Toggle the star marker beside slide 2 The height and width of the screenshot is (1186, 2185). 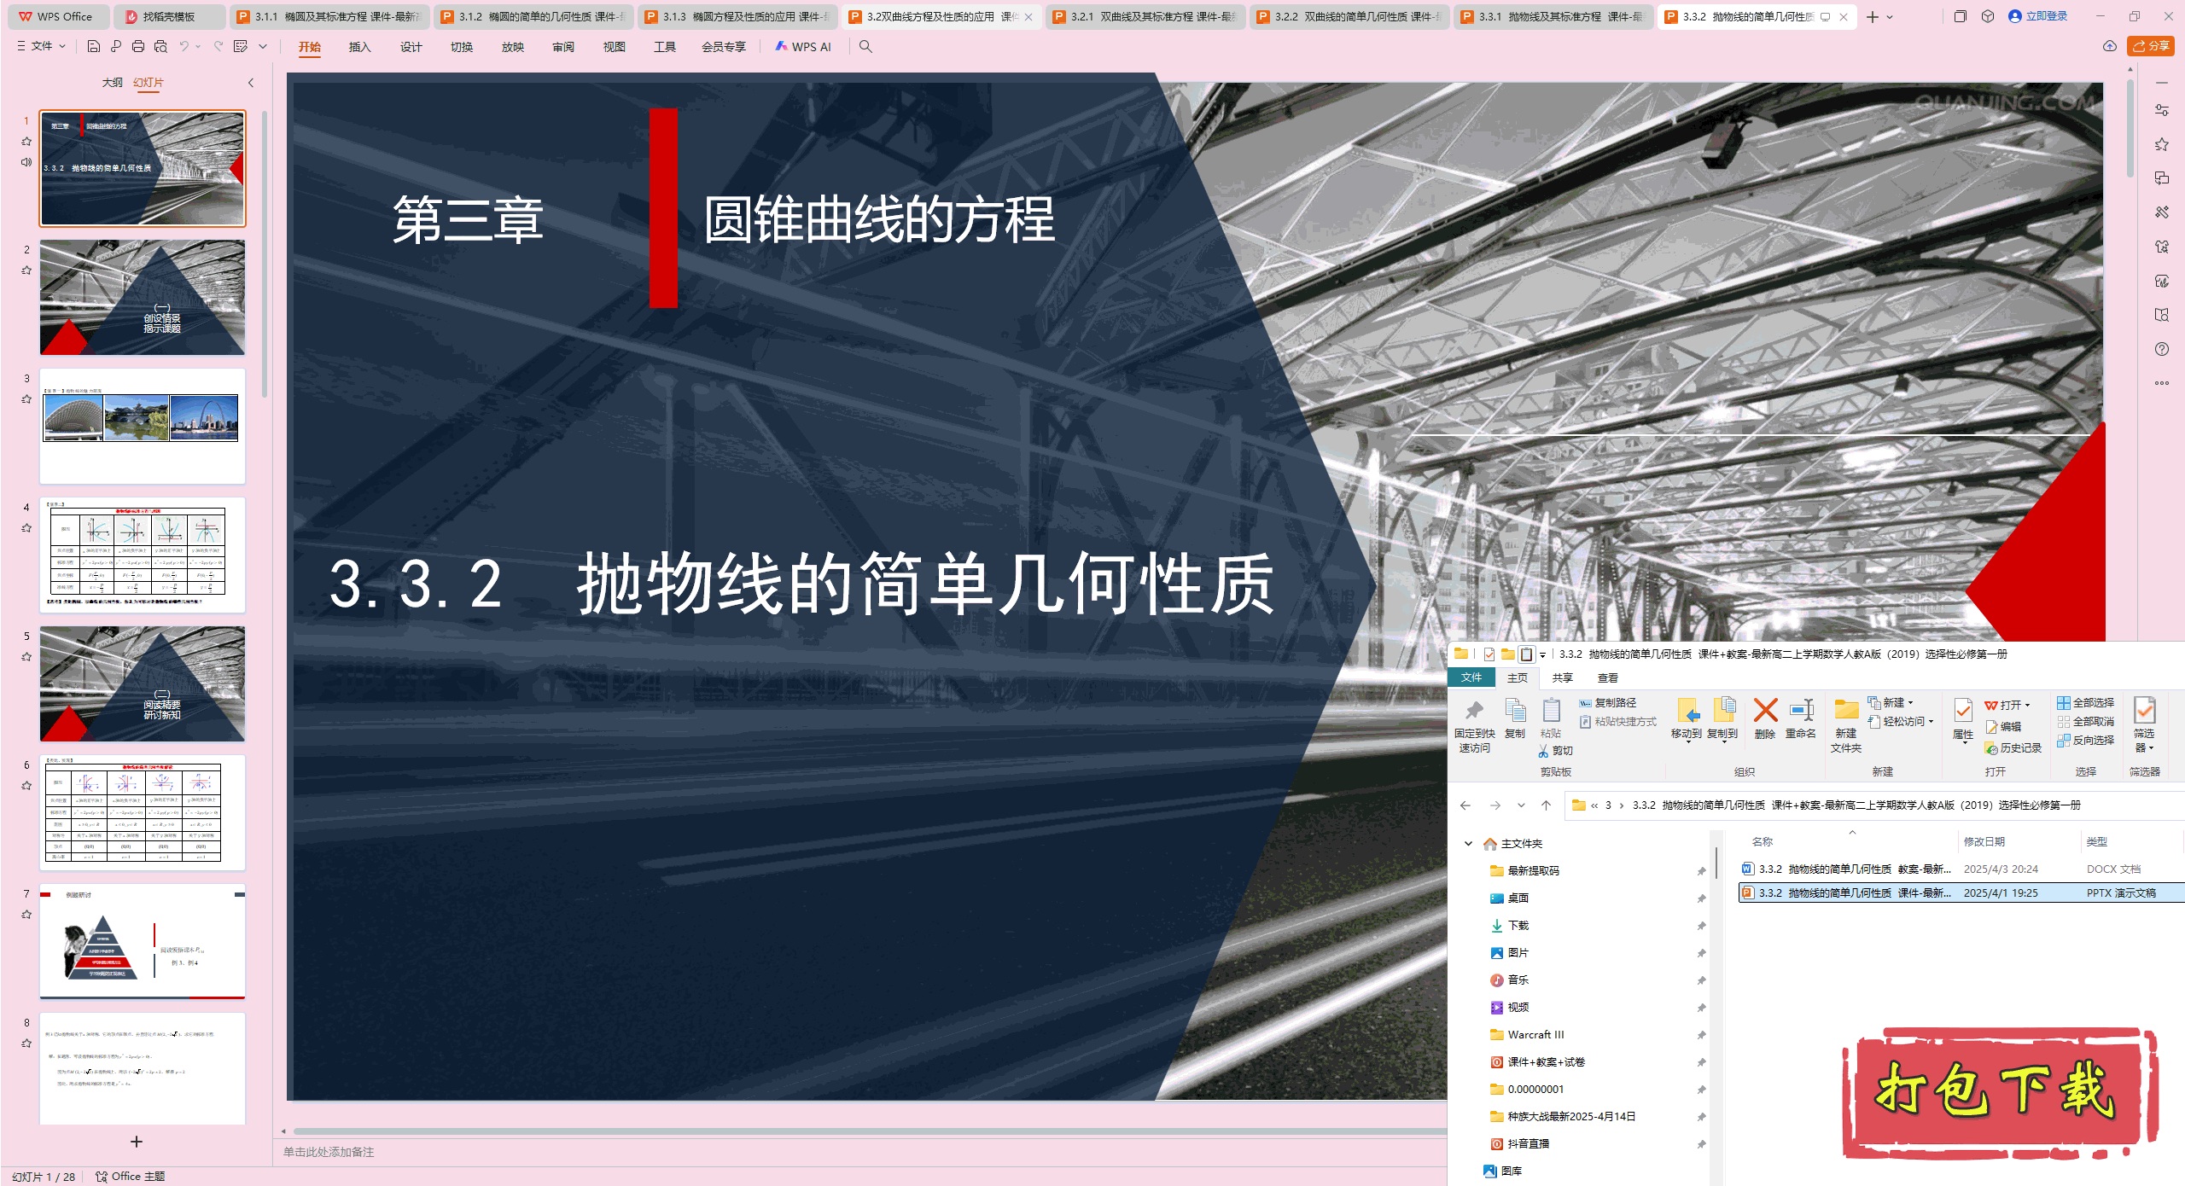point(26,270)
